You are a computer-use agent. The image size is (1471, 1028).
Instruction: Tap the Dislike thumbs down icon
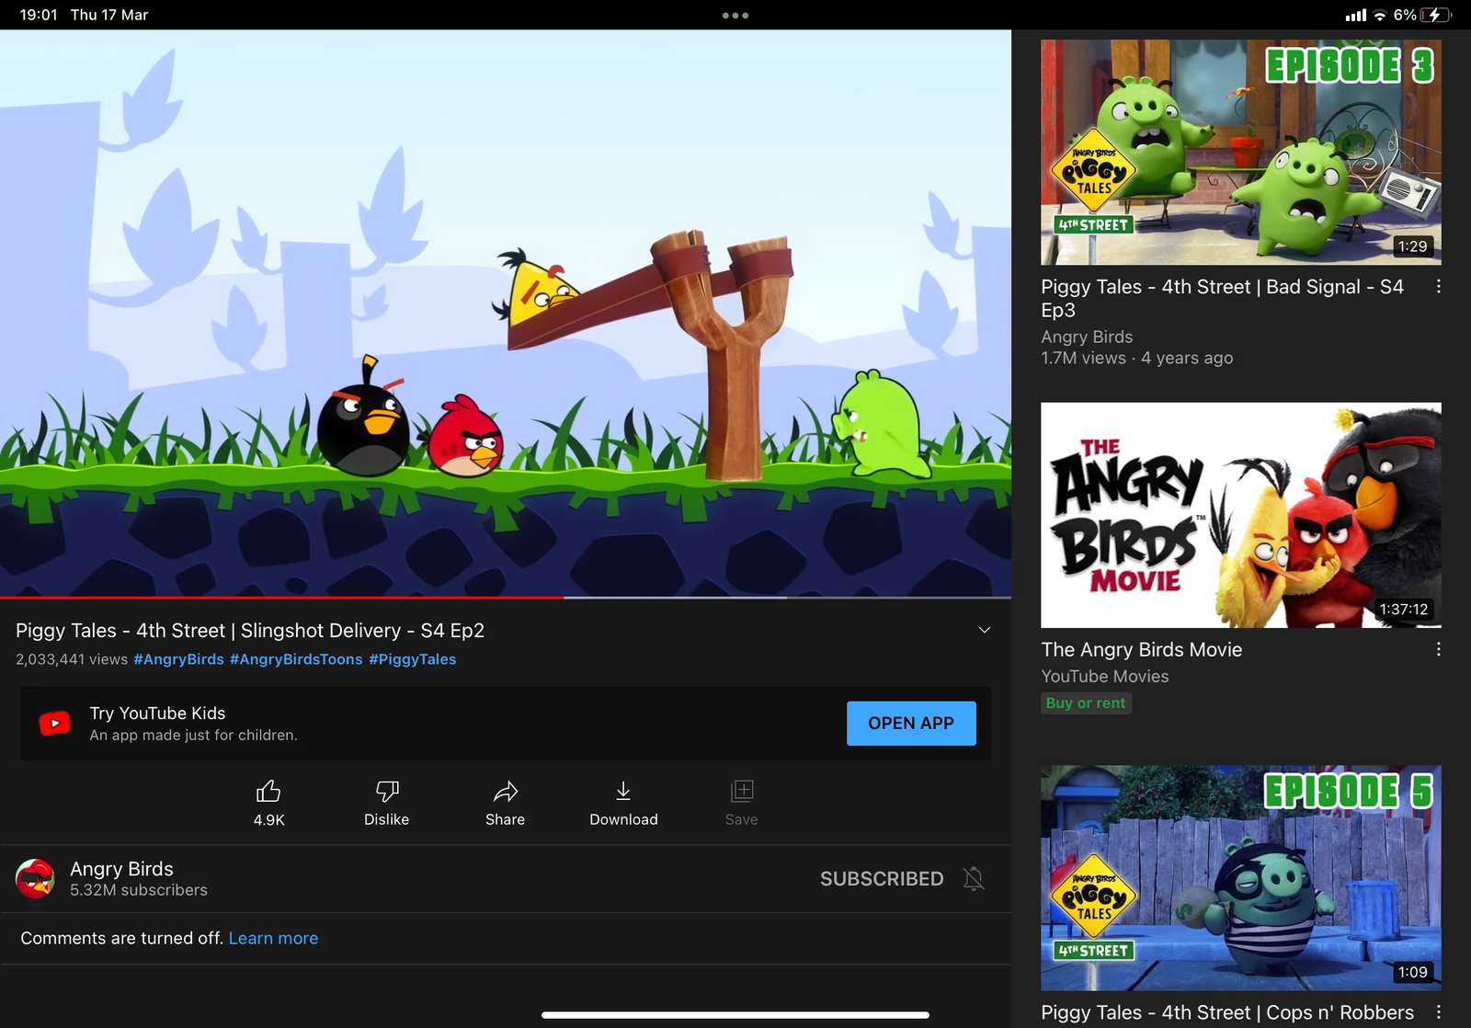(x=386, y=792)
